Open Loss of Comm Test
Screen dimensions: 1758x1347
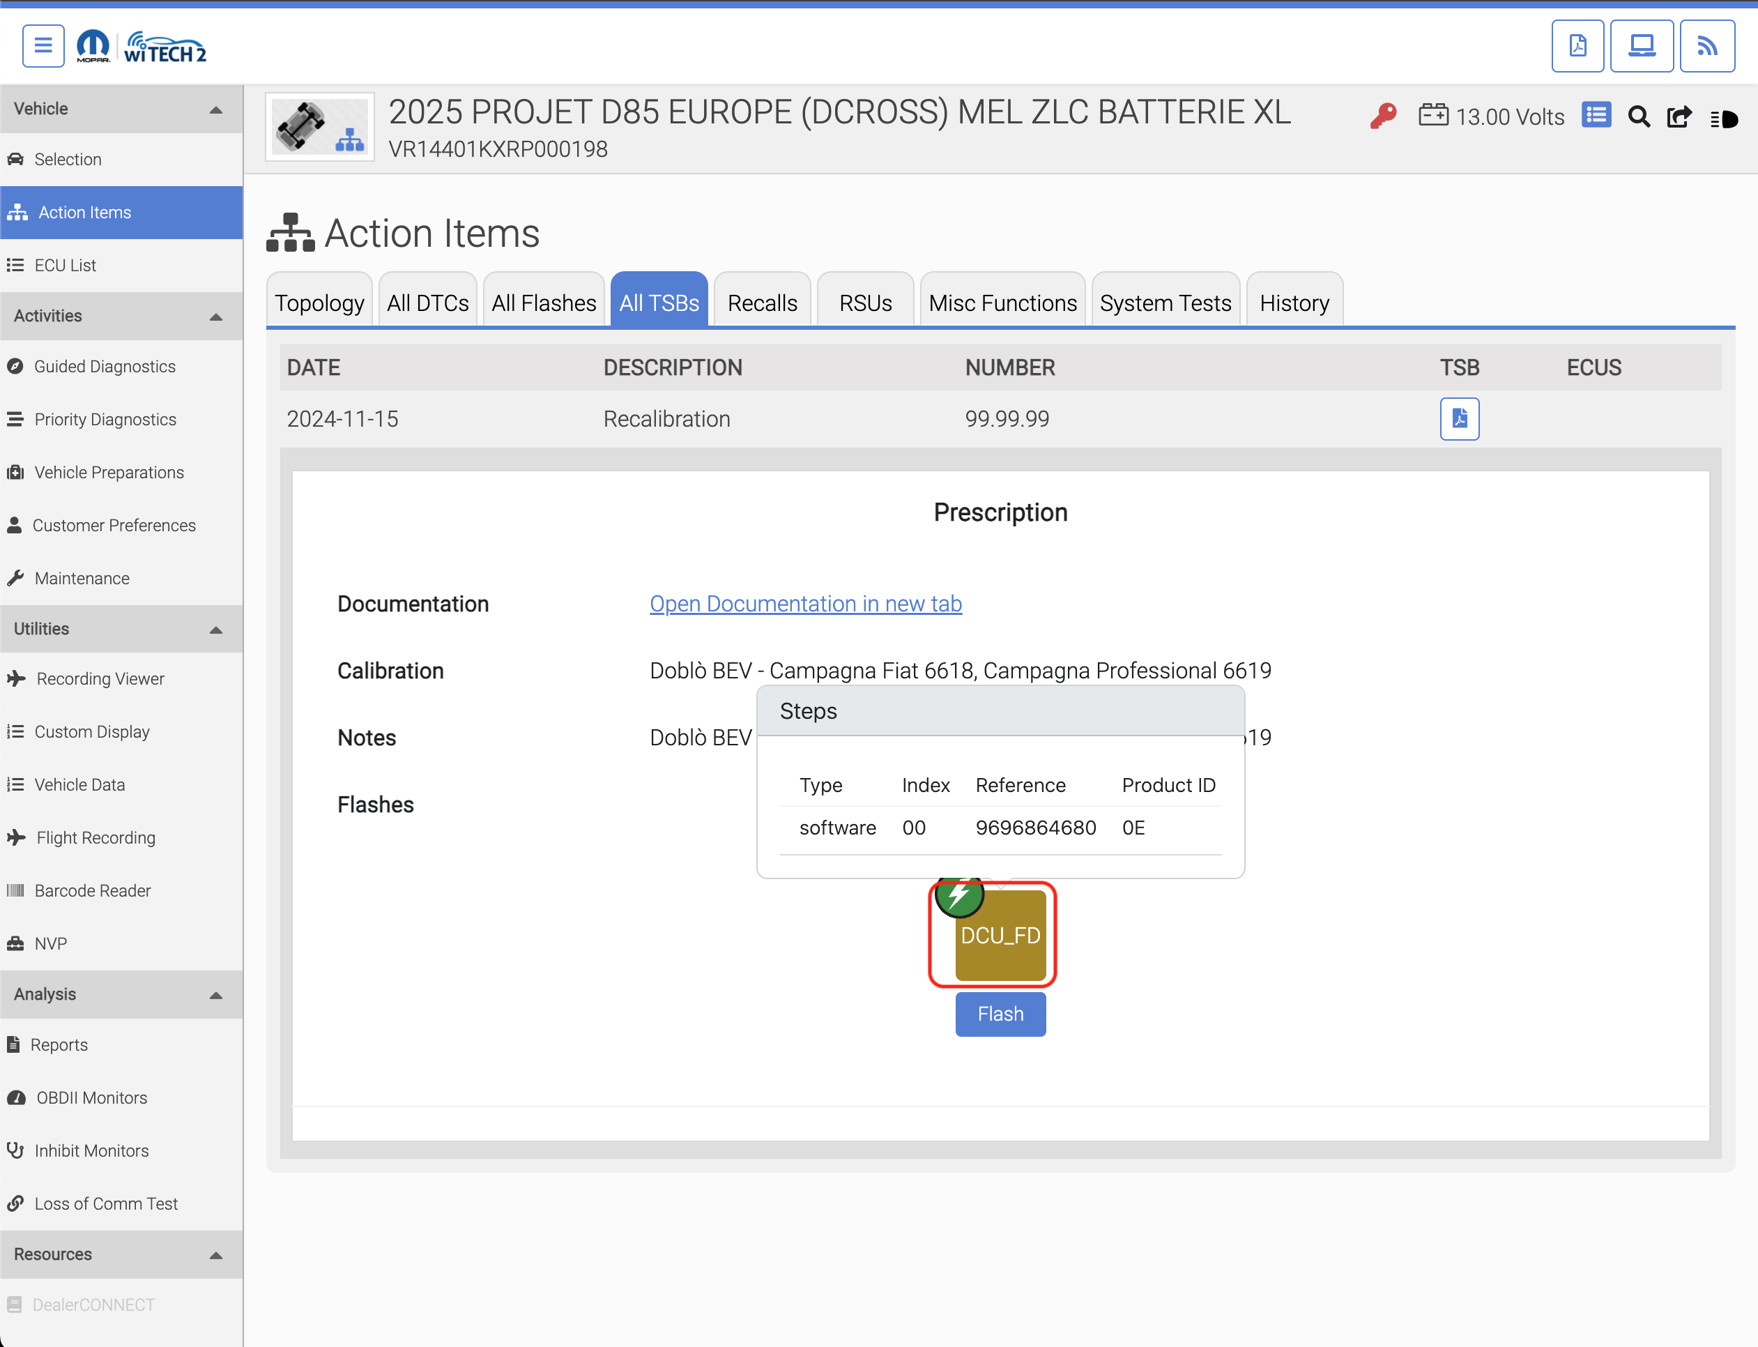click(x=121, y=1203)
